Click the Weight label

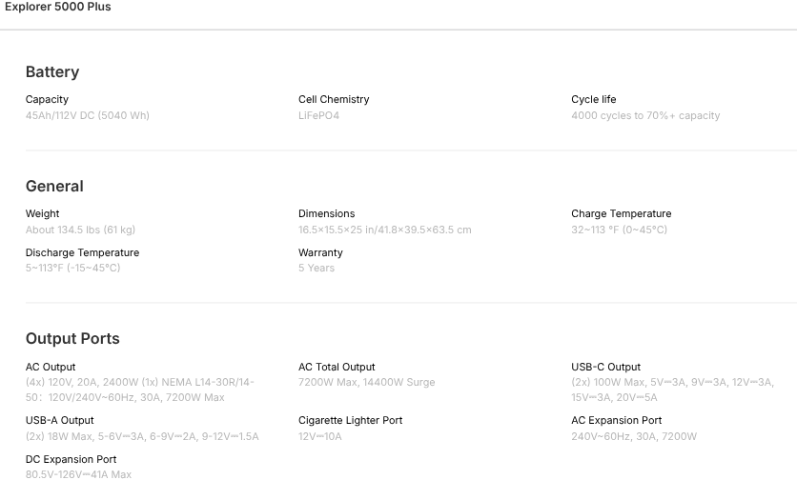(42, 213)
